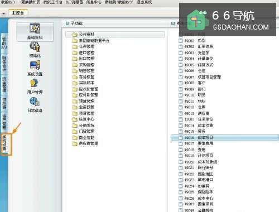
Task: Open the 基础资料 module icon
Action: [35, 28]
